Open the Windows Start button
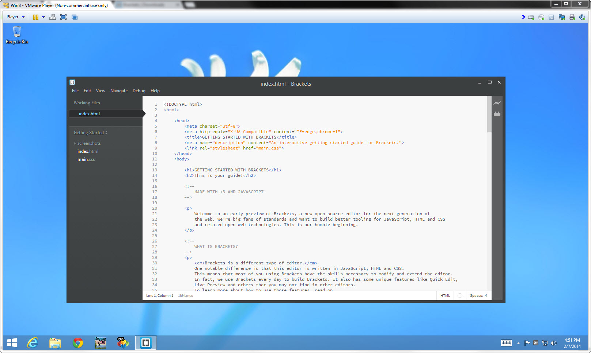 pyautogui.click(x=12, y=343)
